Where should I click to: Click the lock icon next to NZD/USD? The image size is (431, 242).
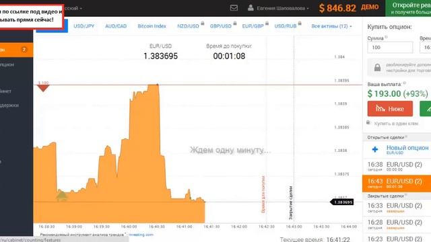coord(203,24)
